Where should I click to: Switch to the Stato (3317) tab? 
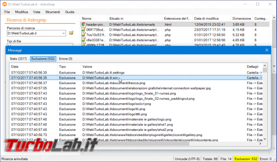pos(18,59)
